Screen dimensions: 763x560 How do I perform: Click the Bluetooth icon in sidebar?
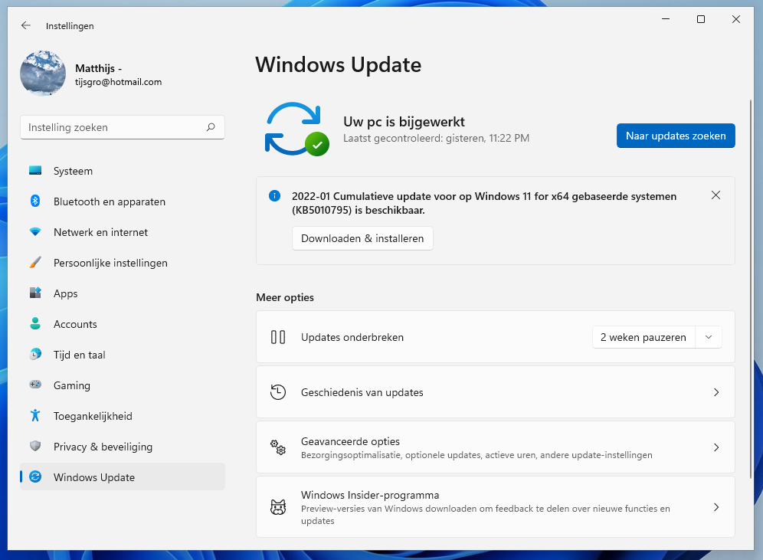pos(35,201)
